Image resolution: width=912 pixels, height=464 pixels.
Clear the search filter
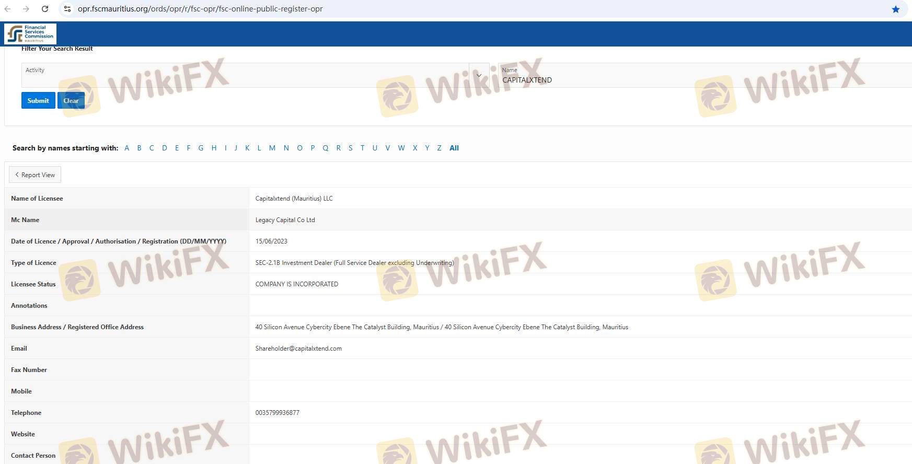pos(71,100)
